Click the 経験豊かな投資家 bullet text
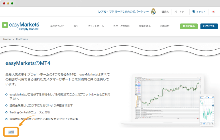Image resolution: width=220 pixels, height=140 pixels. (44, 119)
